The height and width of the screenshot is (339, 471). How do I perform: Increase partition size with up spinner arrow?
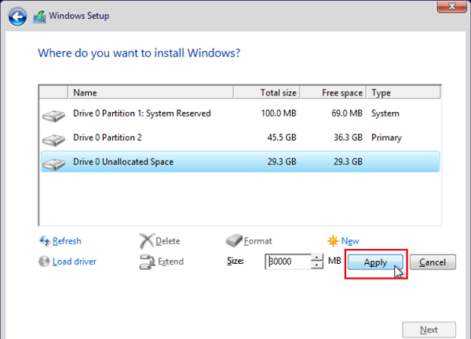(317, 258)
